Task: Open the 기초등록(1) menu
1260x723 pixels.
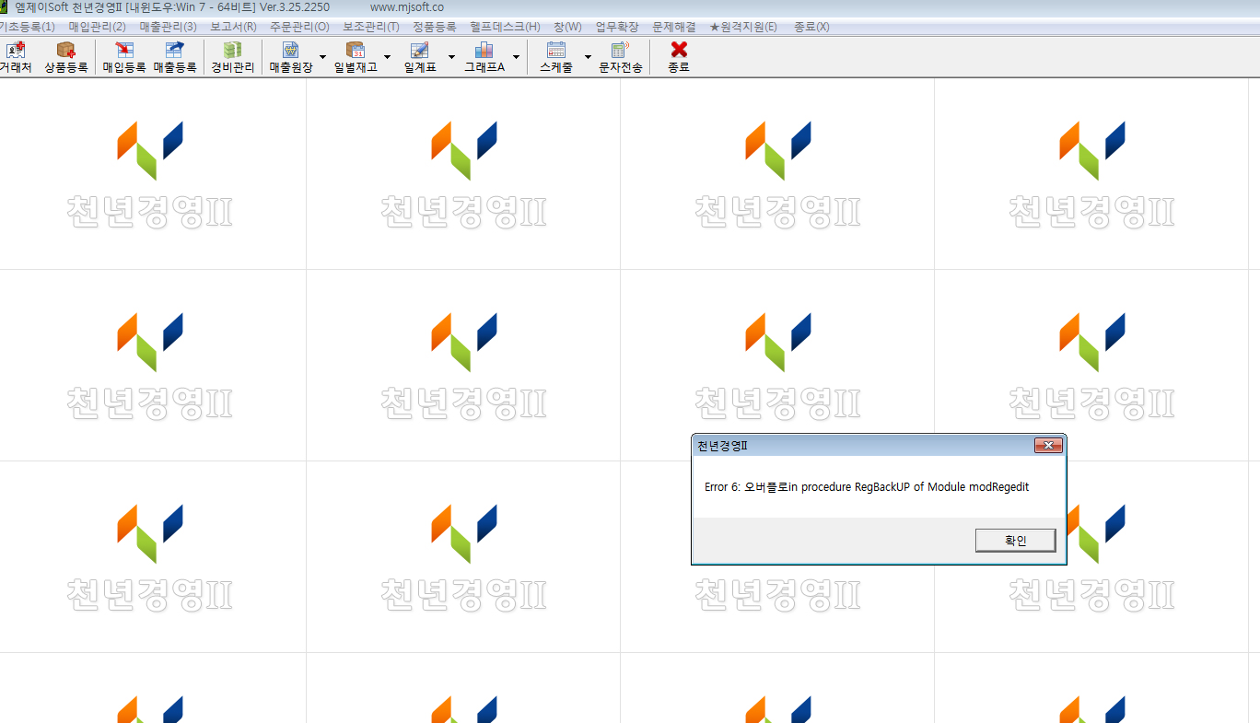Action: (27, 27)
